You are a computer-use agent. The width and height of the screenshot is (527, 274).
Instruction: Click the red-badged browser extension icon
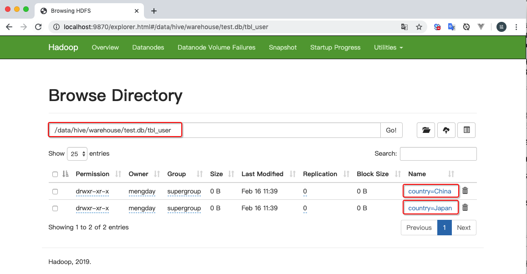[x=437, y=27]
